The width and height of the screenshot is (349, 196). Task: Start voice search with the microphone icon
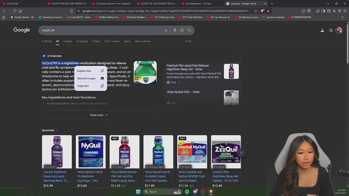pyautogui.click(x=175, y=30)
